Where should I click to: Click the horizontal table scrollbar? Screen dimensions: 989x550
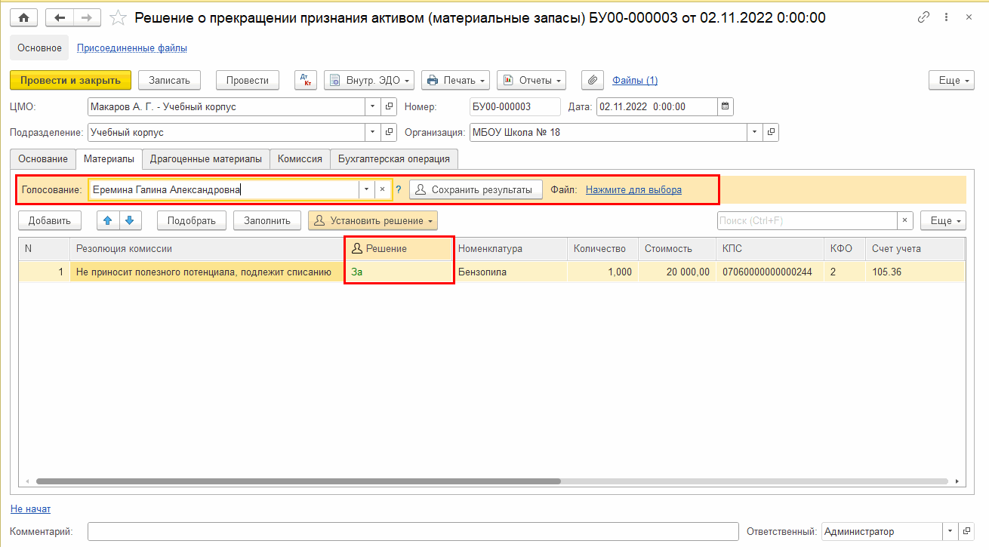coord(298,481)
